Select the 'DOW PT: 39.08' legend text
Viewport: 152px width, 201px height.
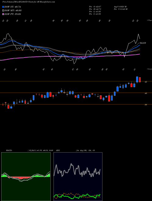click(12, 14)
